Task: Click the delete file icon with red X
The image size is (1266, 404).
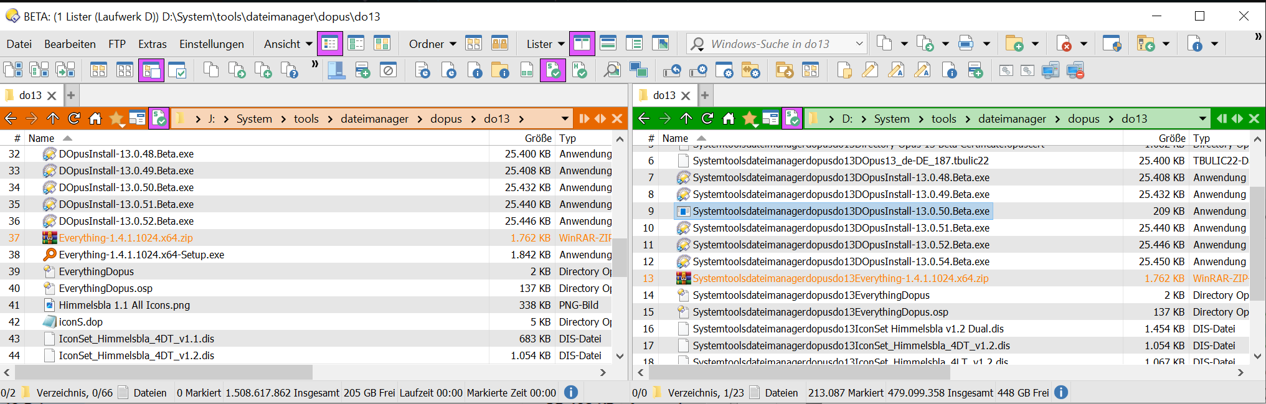Action: pos(1064,44)
